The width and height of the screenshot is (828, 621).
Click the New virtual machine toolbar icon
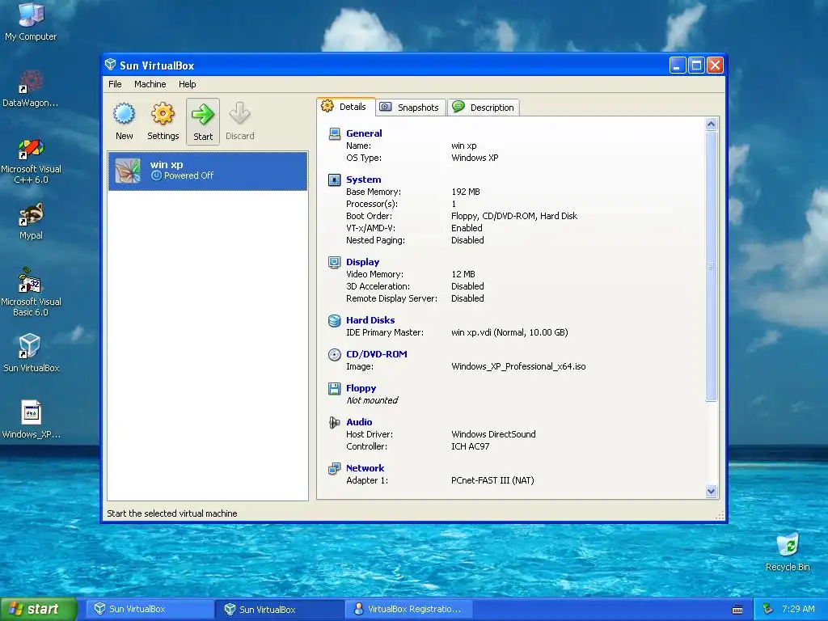pyautogui.click(x=124, y=121)
